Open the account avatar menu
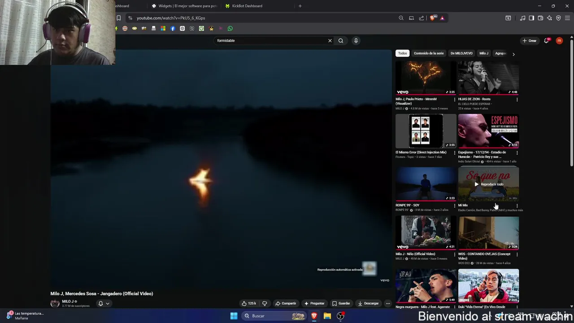The width and height of the screenshot is (574, 323). 559,40
